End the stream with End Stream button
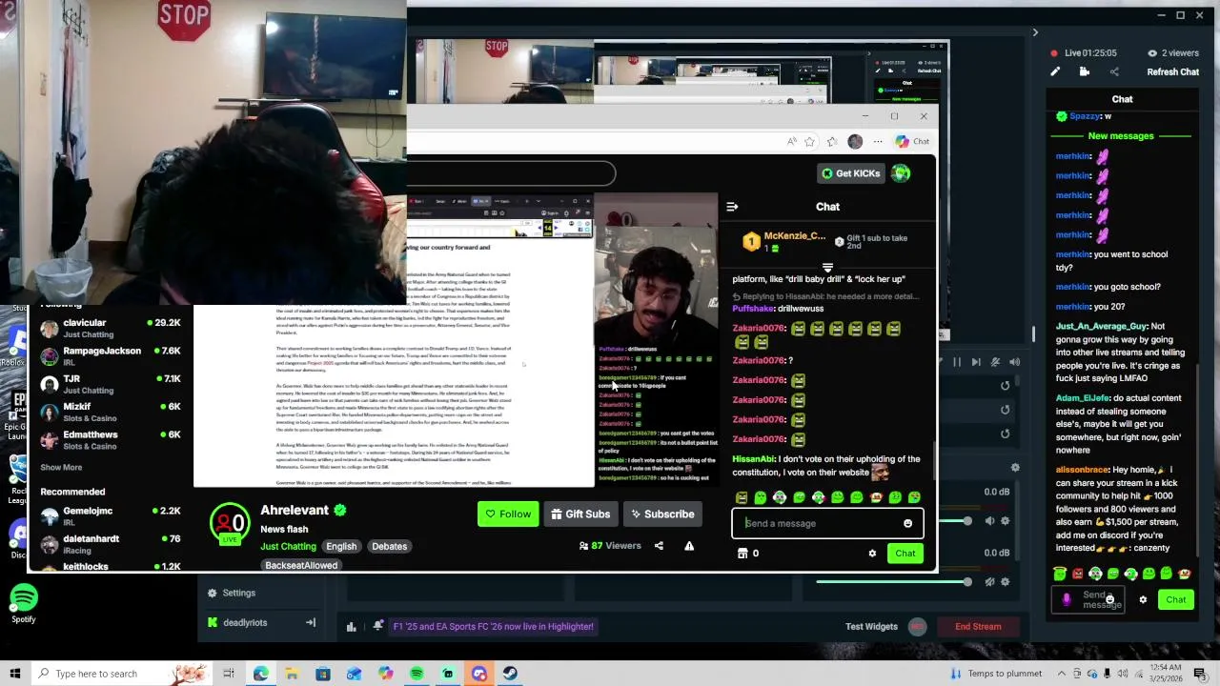This screenshot has height=686, width=1220. click(x=978, y=627)
